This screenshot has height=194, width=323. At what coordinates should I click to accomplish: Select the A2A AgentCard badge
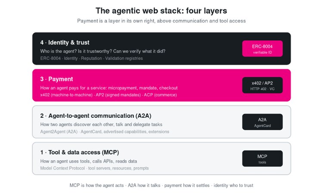(x=262, y=122)
